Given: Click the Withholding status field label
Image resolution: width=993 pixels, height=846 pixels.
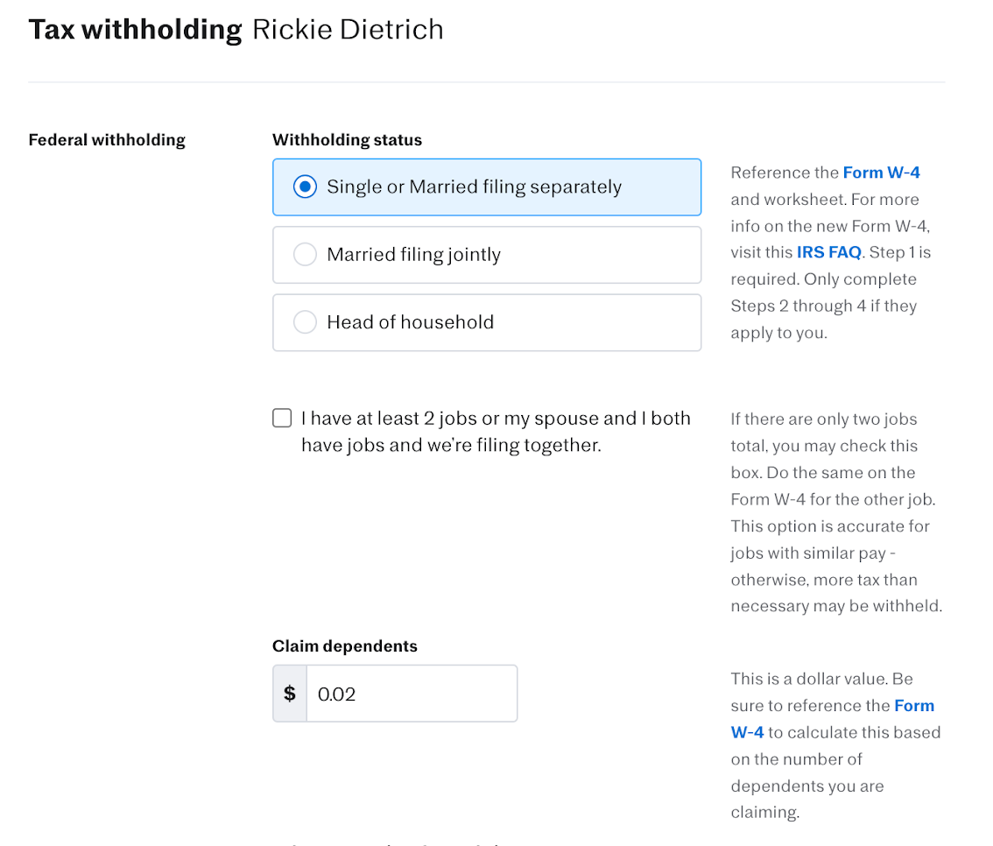Looking at the screenshot, I should coord(347,140).
